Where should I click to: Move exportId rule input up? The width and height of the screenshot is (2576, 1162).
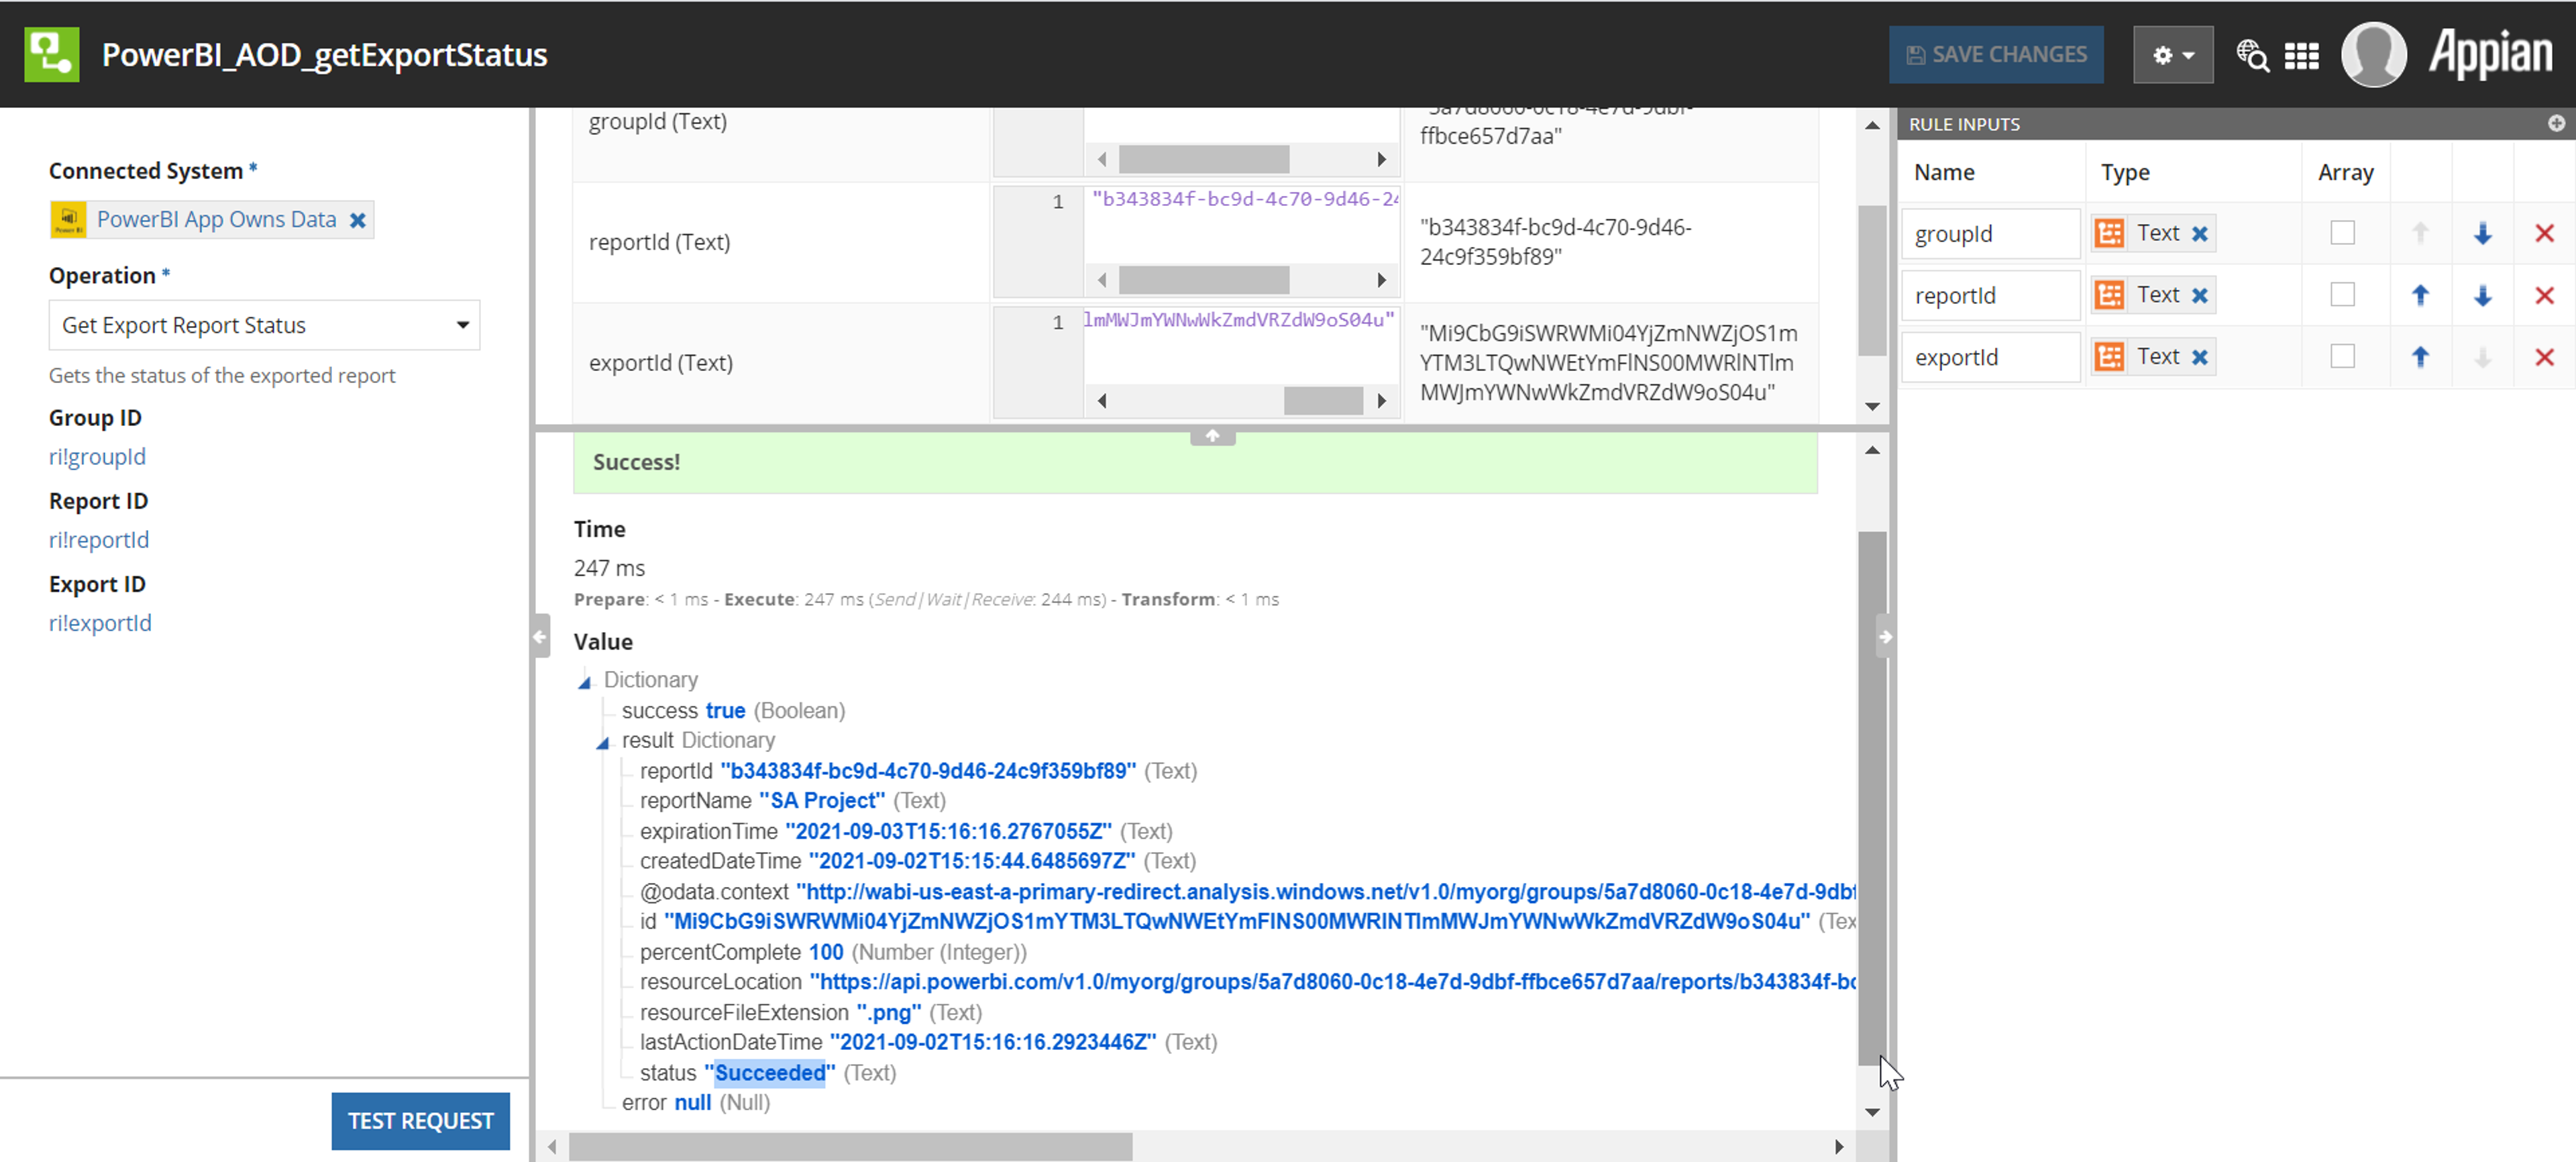[x=2420, y=357]
